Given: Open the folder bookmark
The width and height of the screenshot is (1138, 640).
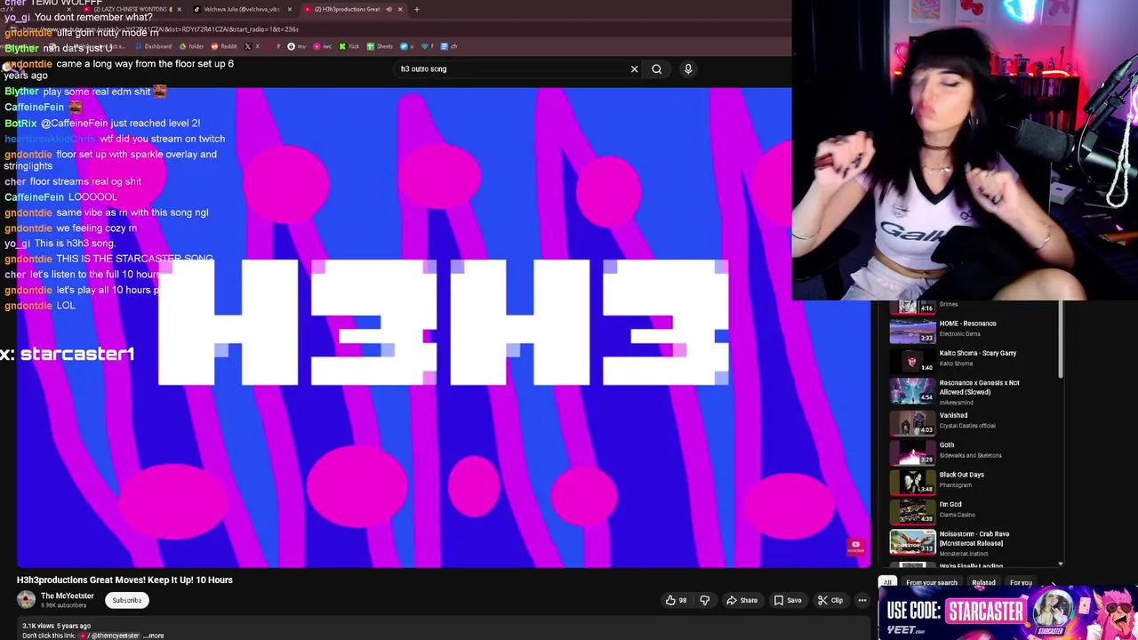Looking at the screenshot, I should click(x=191, y=46).
